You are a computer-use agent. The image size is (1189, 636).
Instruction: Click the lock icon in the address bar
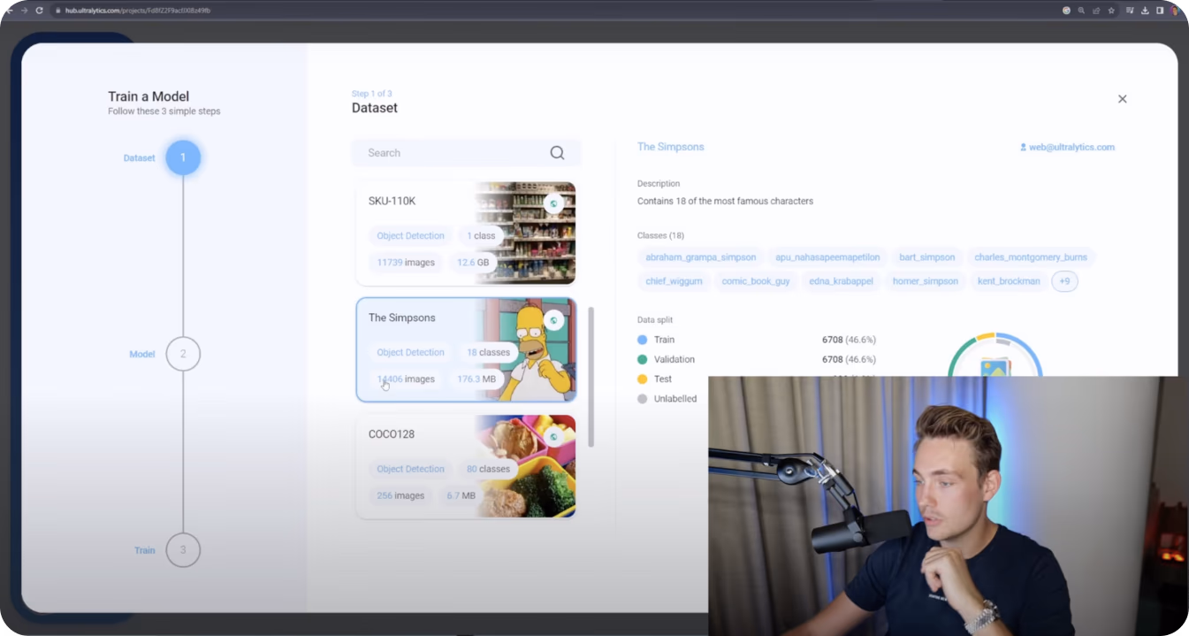pyautogui.click(x=58, y=11)
